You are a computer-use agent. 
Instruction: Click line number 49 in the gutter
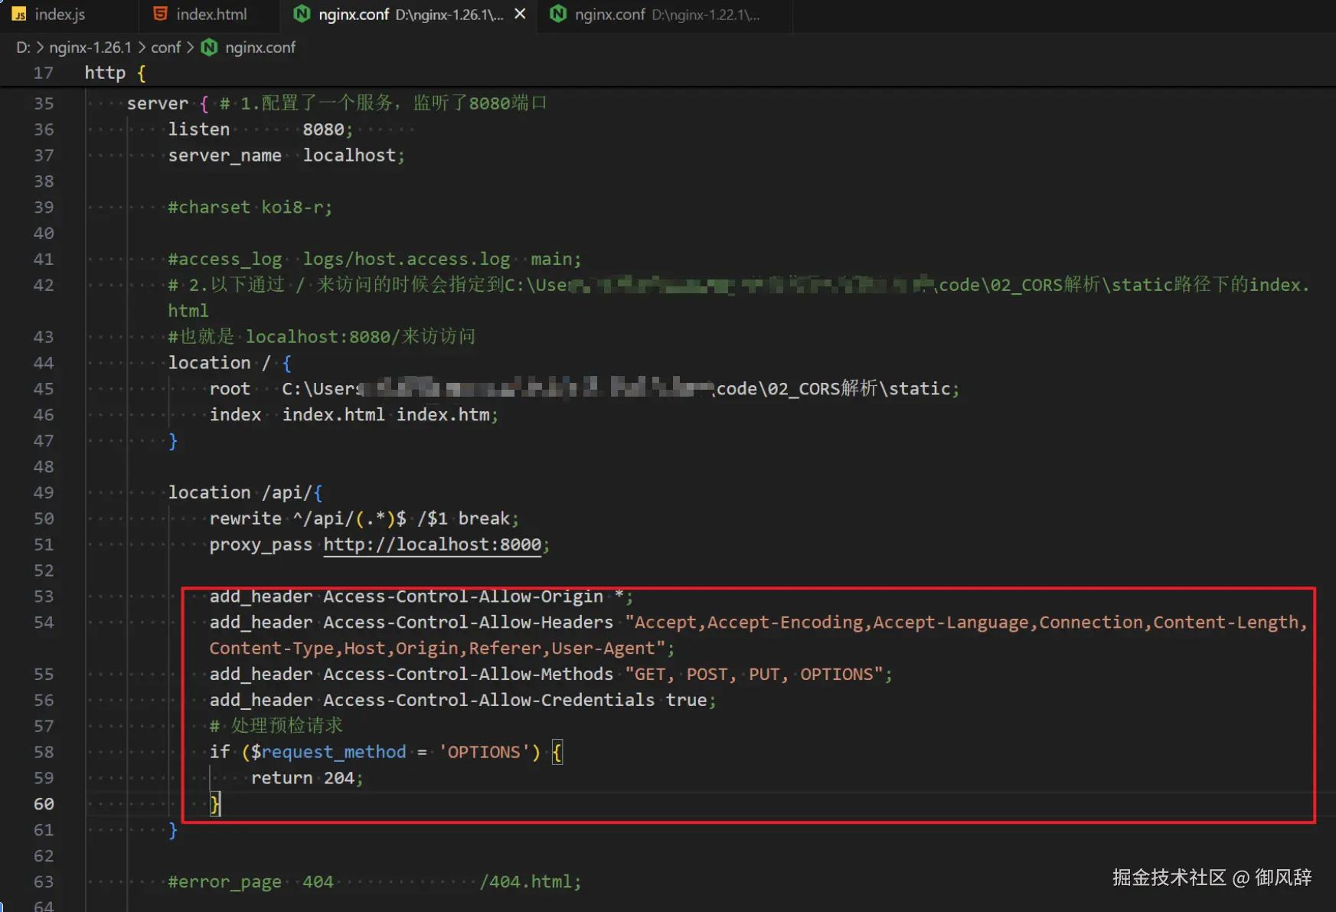(44, 492)
